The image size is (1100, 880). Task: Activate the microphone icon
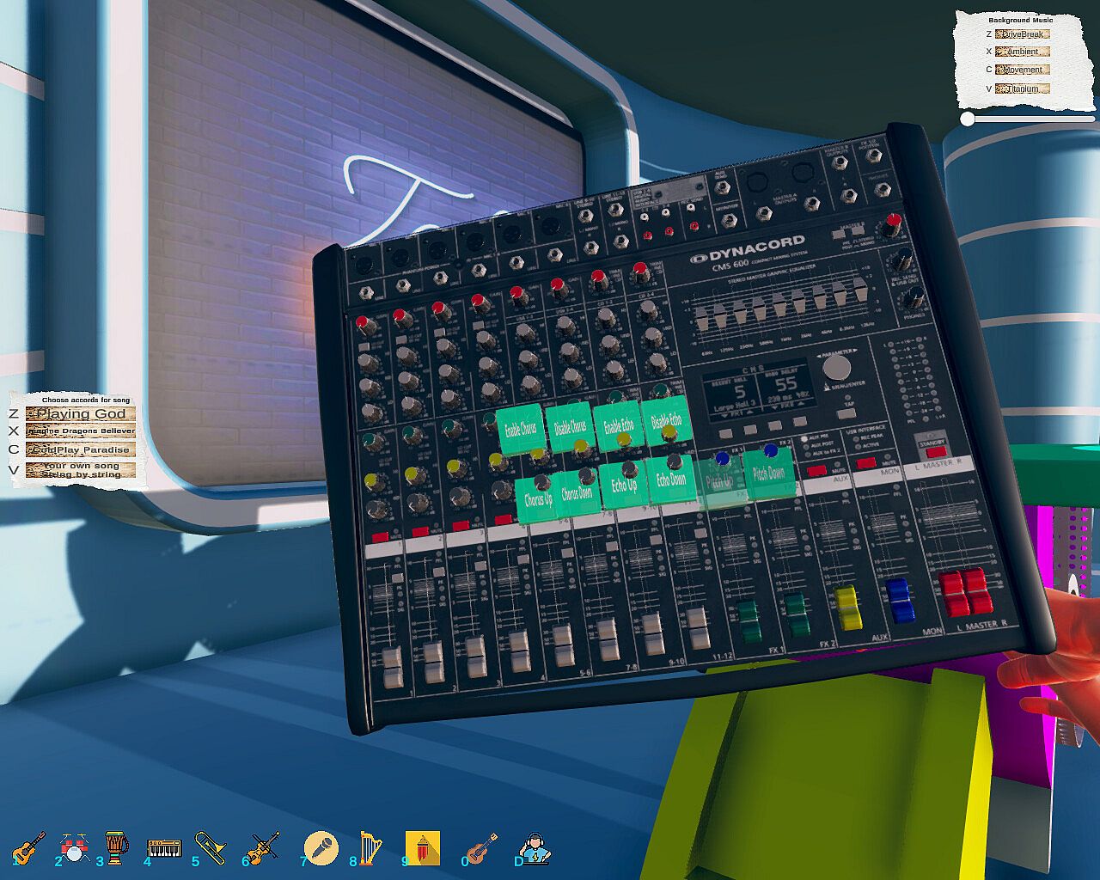[x=321, y=848]
